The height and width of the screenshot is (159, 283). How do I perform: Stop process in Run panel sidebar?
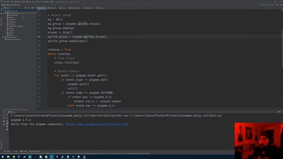[x=4, y=118]
